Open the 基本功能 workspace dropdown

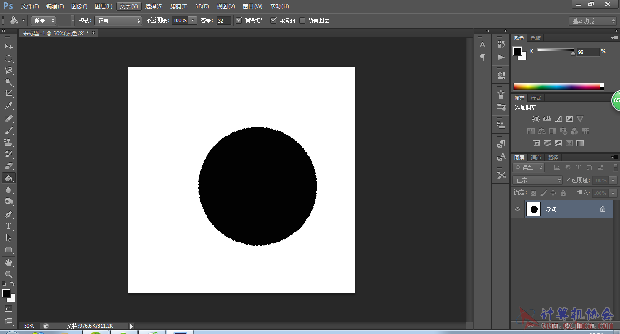(592, 21)
